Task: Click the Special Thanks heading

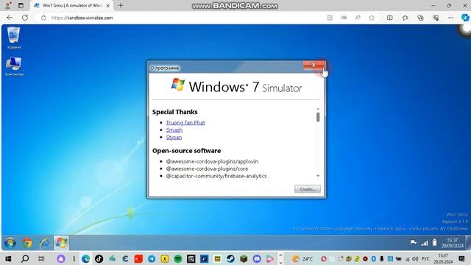Action: point(175,112)
